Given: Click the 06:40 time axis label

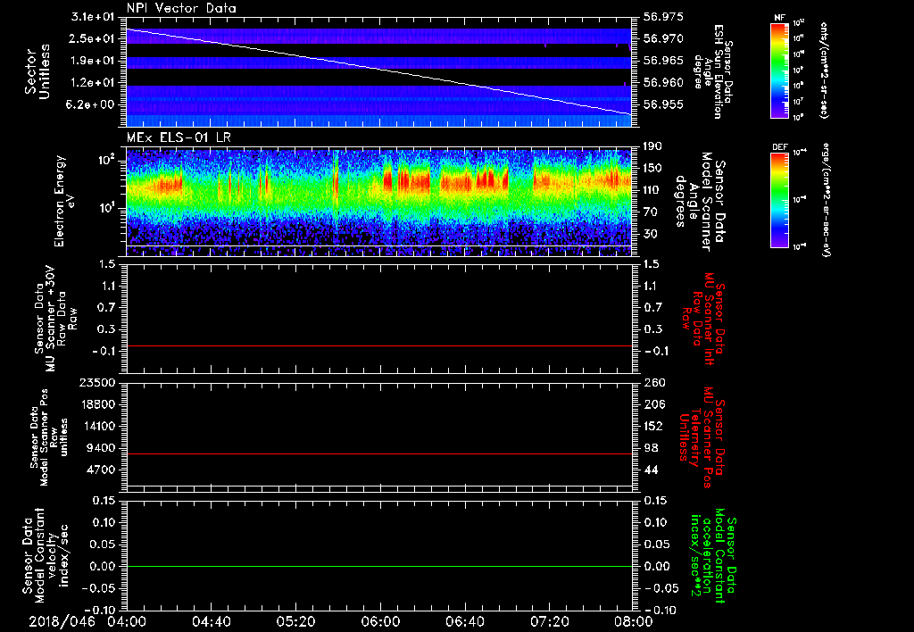Looking at the screenshot, I should point(465,620).
